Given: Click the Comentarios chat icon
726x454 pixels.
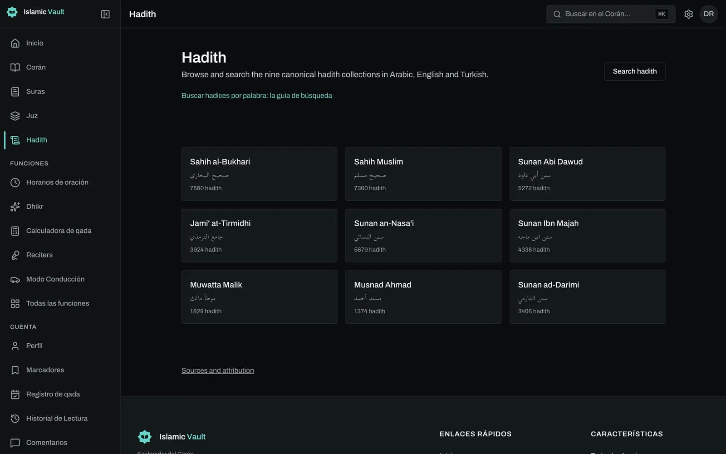Looking at the screenshot, I should [x=15, y=443].
